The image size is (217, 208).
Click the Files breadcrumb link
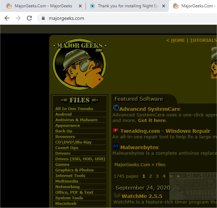pyautogui.click(x=160, y=165)
